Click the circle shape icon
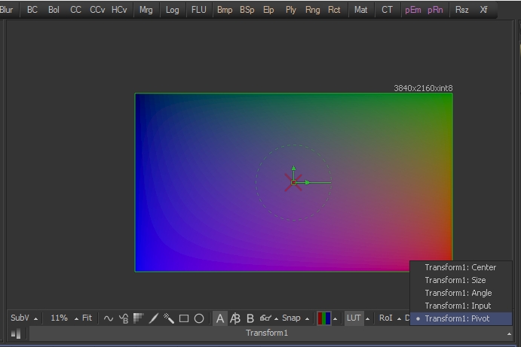The height and width of the screenshot is (347, 521). coord(199,318)
